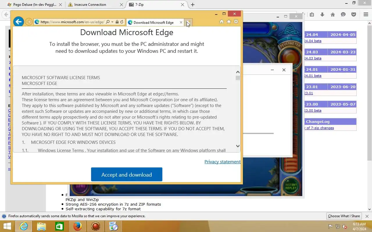Close the Pego Deluxe Firefox tab
The height and width of the screenshot is (232, 372).
pyautogui.click(x=60, y=5)
